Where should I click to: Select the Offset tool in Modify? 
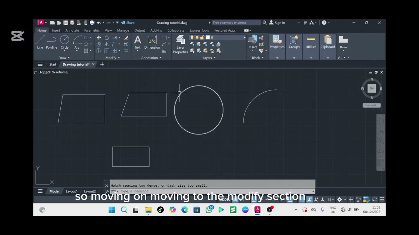[126, 51]
